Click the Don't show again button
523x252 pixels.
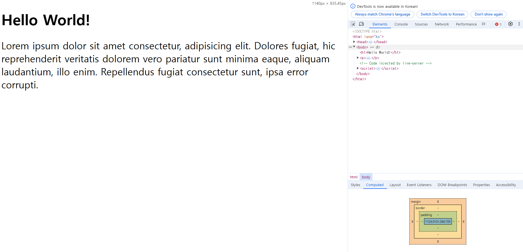[x=489, y=14]
